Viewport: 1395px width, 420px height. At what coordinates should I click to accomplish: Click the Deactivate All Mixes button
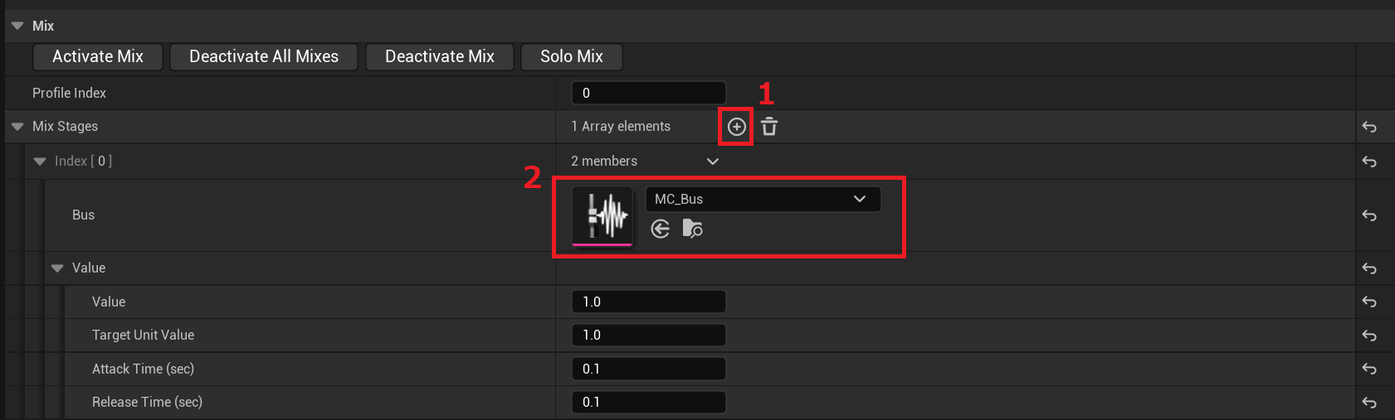264,56
